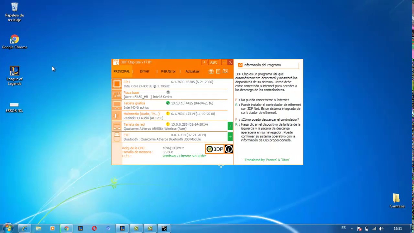Open the Camtasia desktop folder
This screenshot has height=233, width=414.
pyautogui.click(x=397, y=201)
